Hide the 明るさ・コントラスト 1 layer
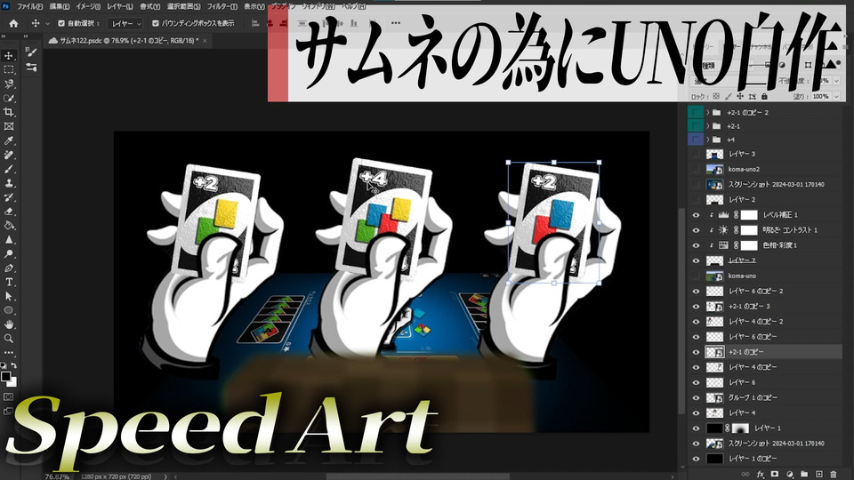854x480 pixels. coord(696,230)
